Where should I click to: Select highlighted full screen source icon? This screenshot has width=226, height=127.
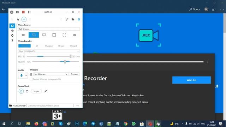[x=34, y=35]
